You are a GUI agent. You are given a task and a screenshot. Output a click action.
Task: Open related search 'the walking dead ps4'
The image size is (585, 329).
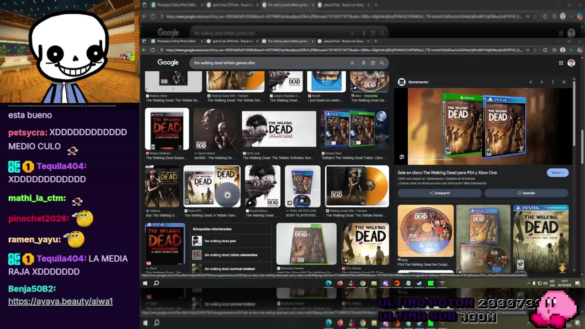[x=231, y=241]
